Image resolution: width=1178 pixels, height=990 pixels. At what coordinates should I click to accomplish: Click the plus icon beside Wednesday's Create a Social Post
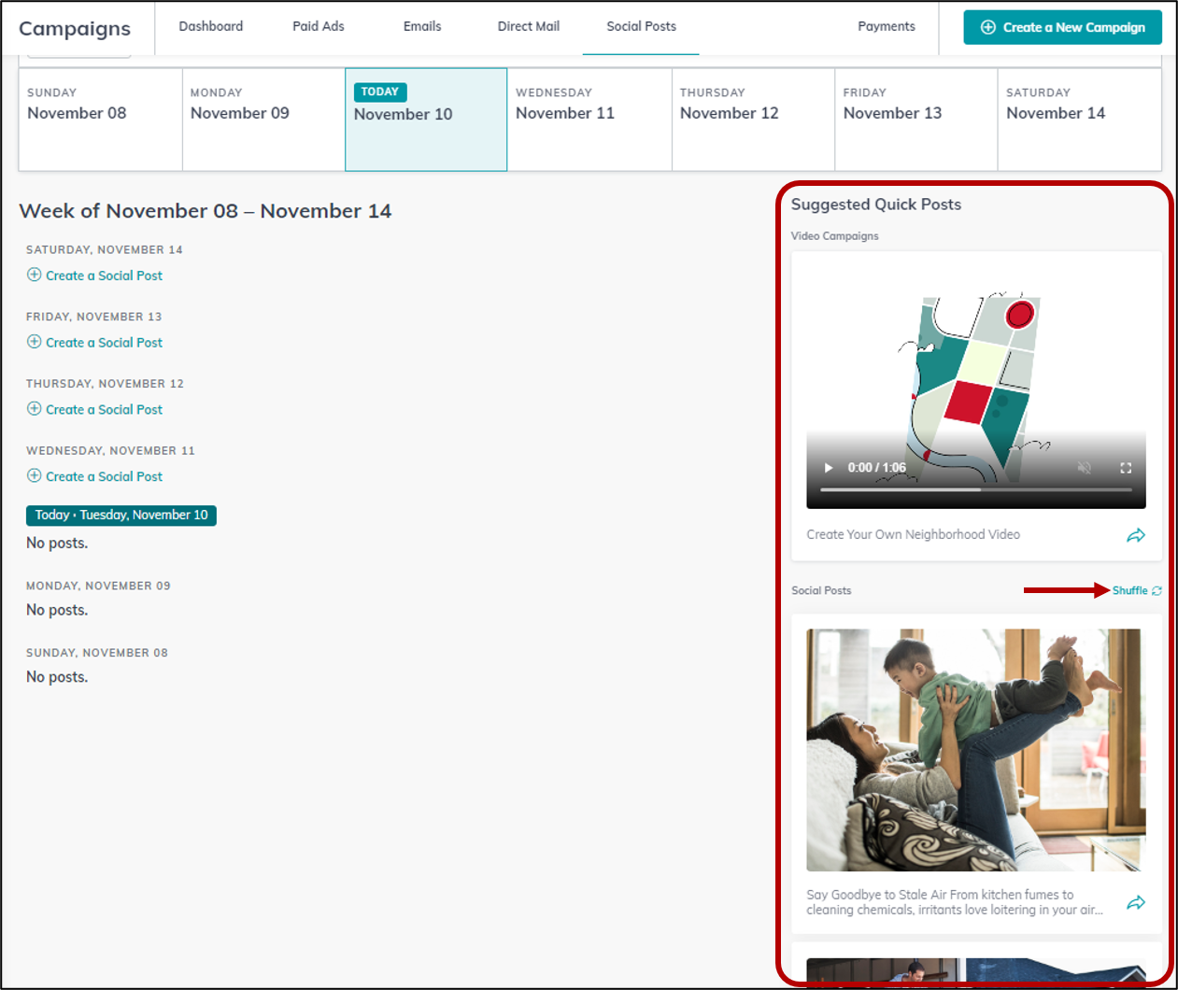(x=33, y=476)
